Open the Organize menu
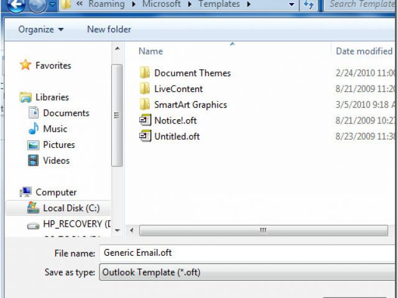The image size is (398, 298). [41, 29]
